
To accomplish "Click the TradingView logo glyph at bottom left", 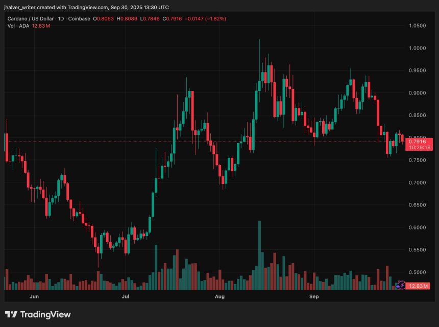I will click(11, 315).
